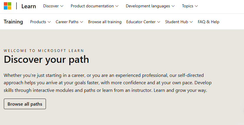Open the Educator Center dropdown
244x125 pixels.
[143, 22]
